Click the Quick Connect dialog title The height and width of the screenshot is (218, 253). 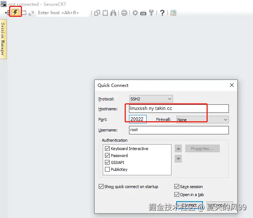pos(113,85)
